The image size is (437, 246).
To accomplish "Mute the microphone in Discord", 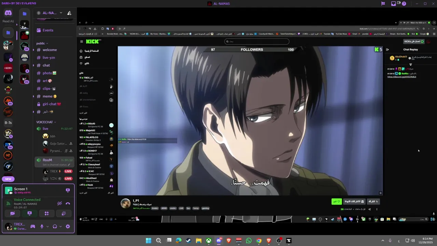I will 42,226.
